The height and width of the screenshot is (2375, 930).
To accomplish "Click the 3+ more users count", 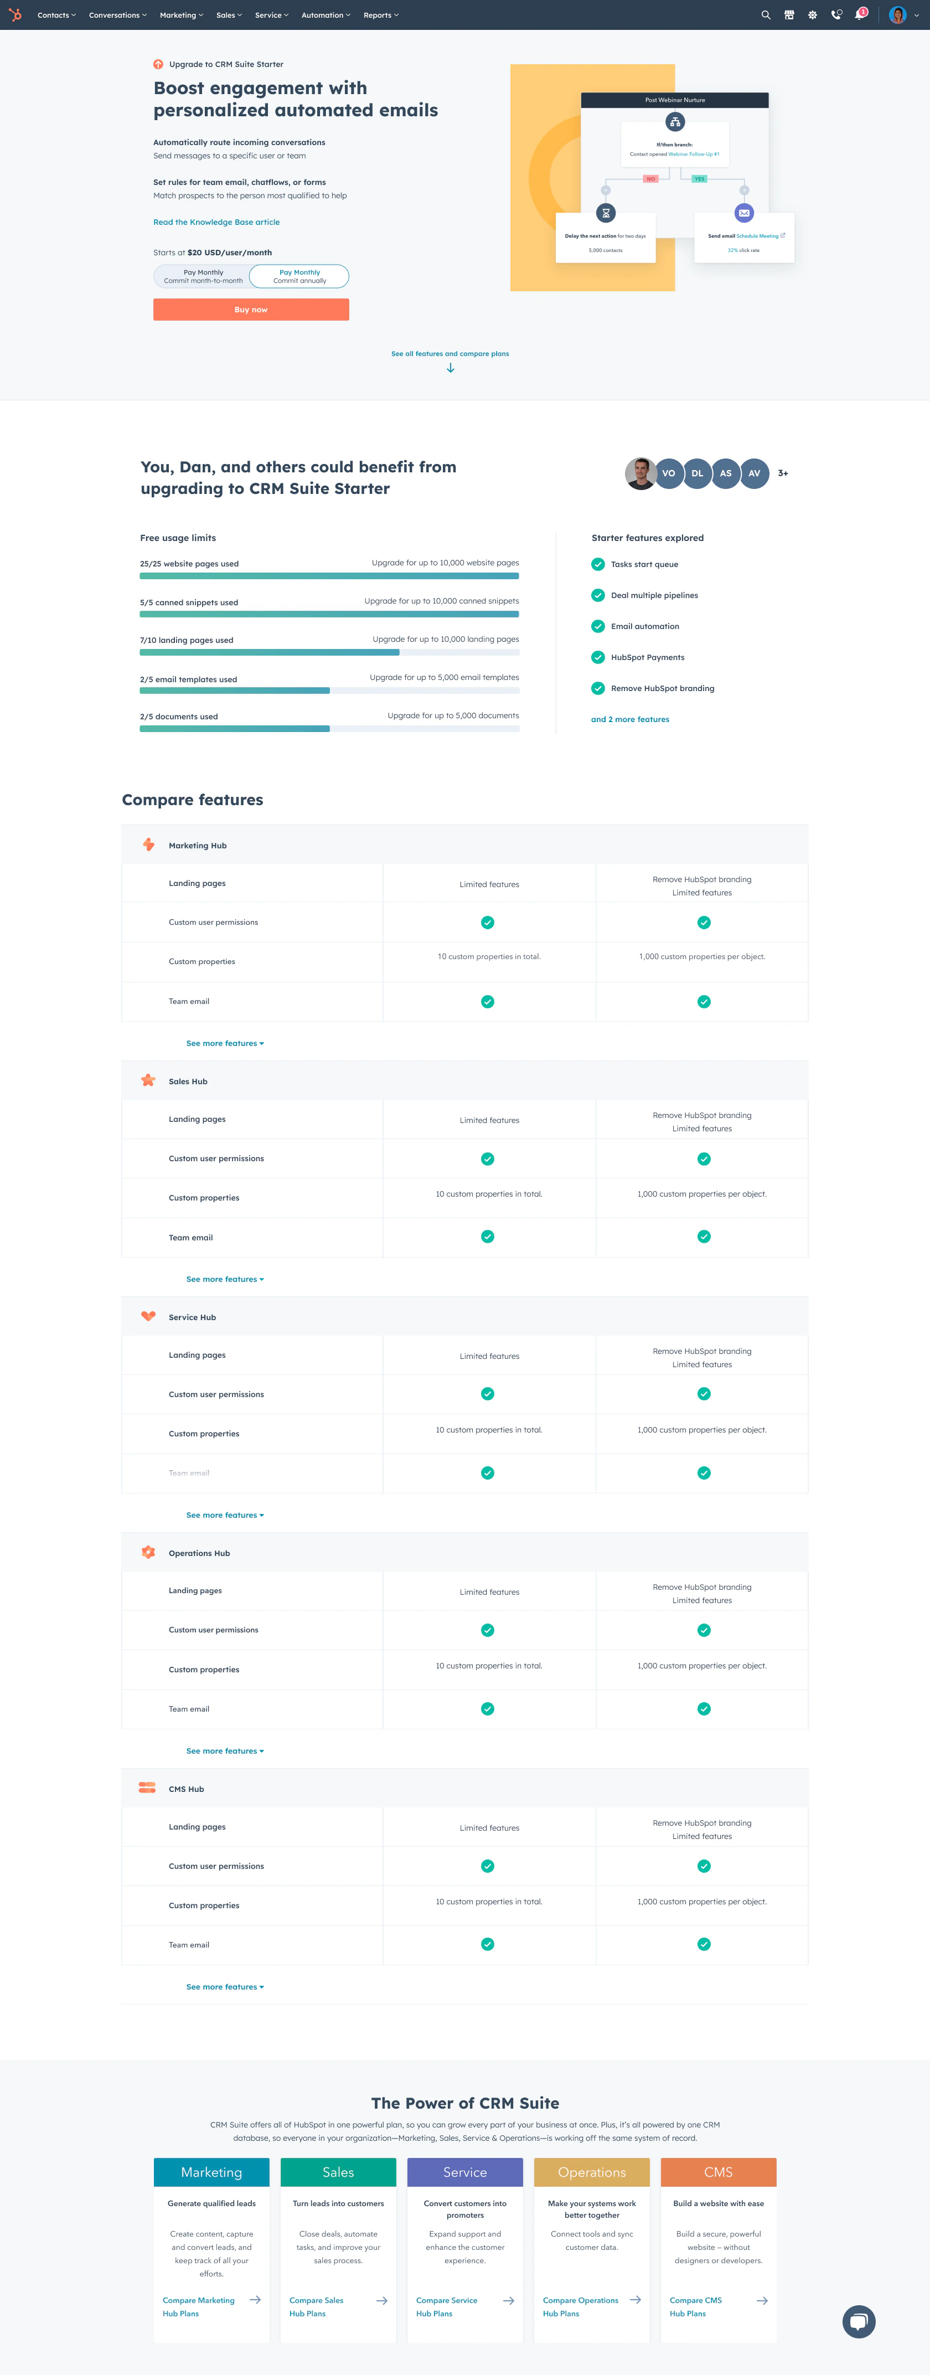I will click(x=783, y=473).
